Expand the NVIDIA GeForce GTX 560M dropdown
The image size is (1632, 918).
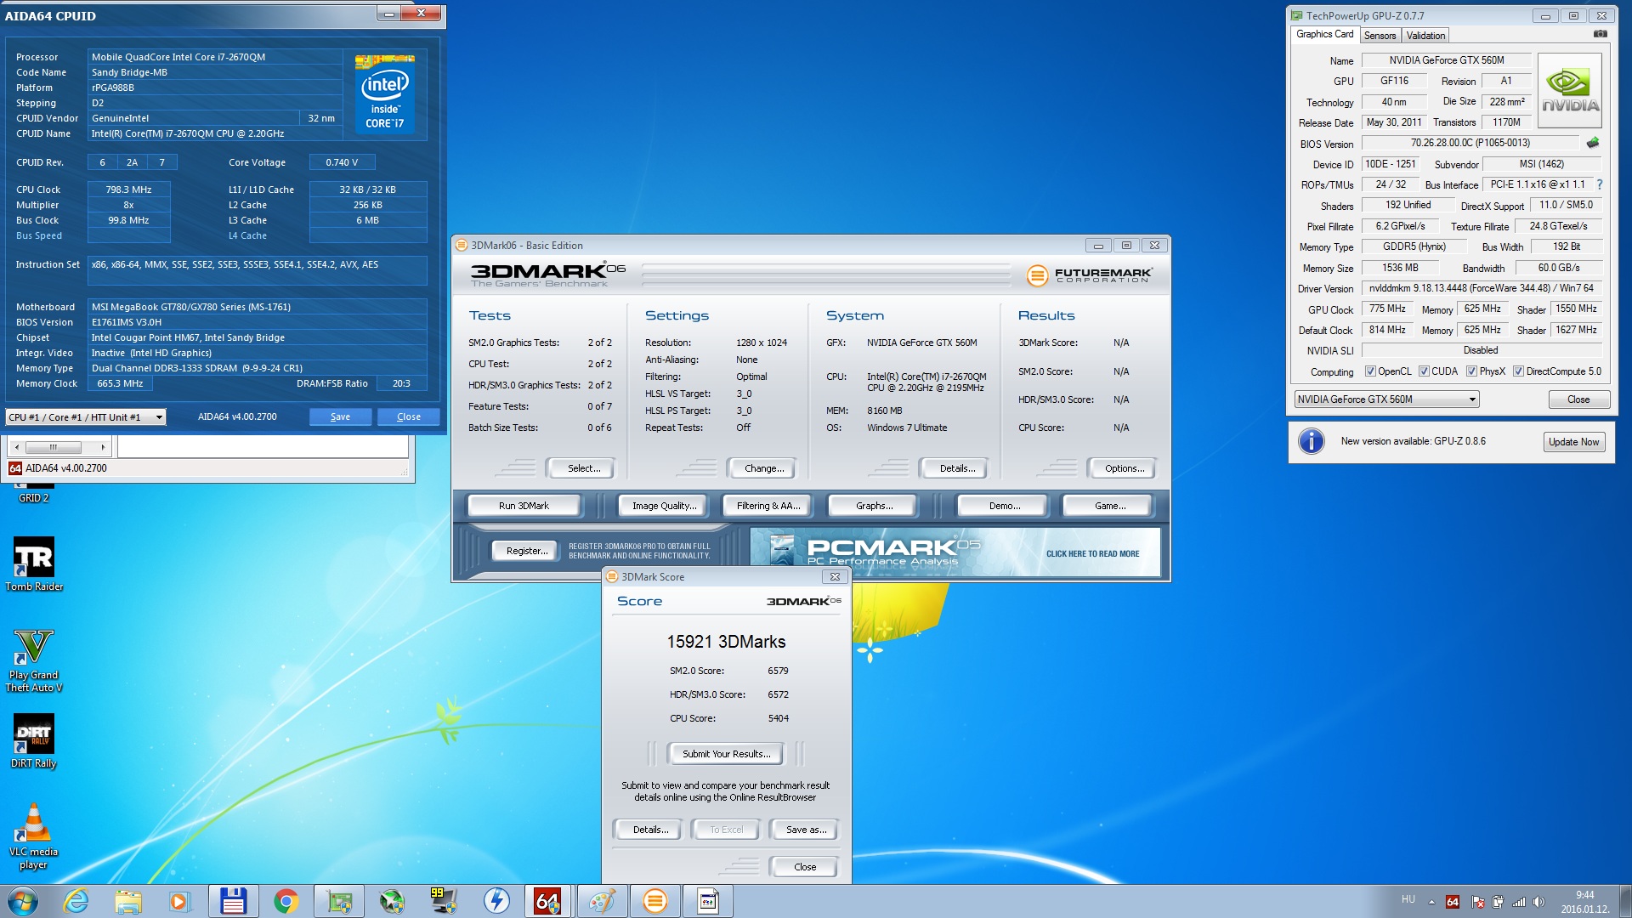tap(1386, 399)
